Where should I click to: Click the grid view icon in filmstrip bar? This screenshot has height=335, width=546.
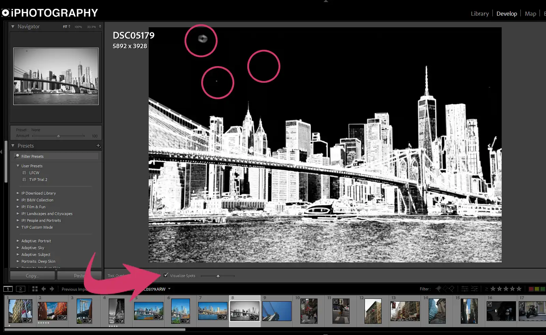point(35,289)
